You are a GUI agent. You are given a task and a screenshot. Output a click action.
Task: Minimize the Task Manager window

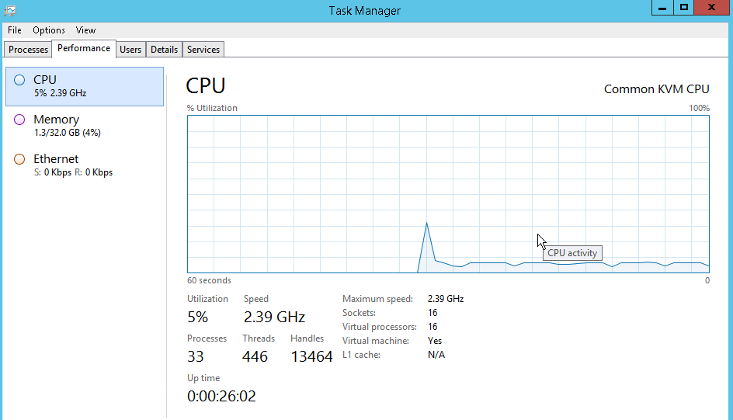click(662, 8)
